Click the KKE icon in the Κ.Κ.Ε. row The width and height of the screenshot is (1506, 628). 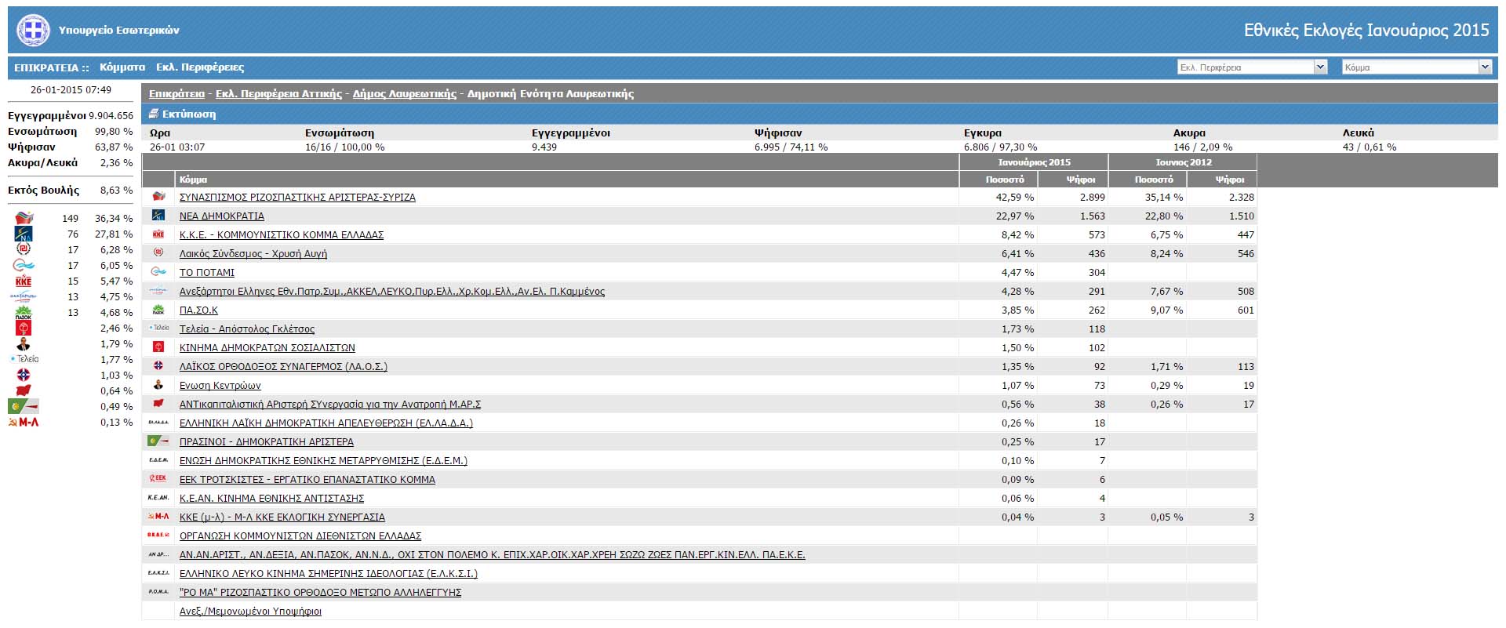coord(158,234)
